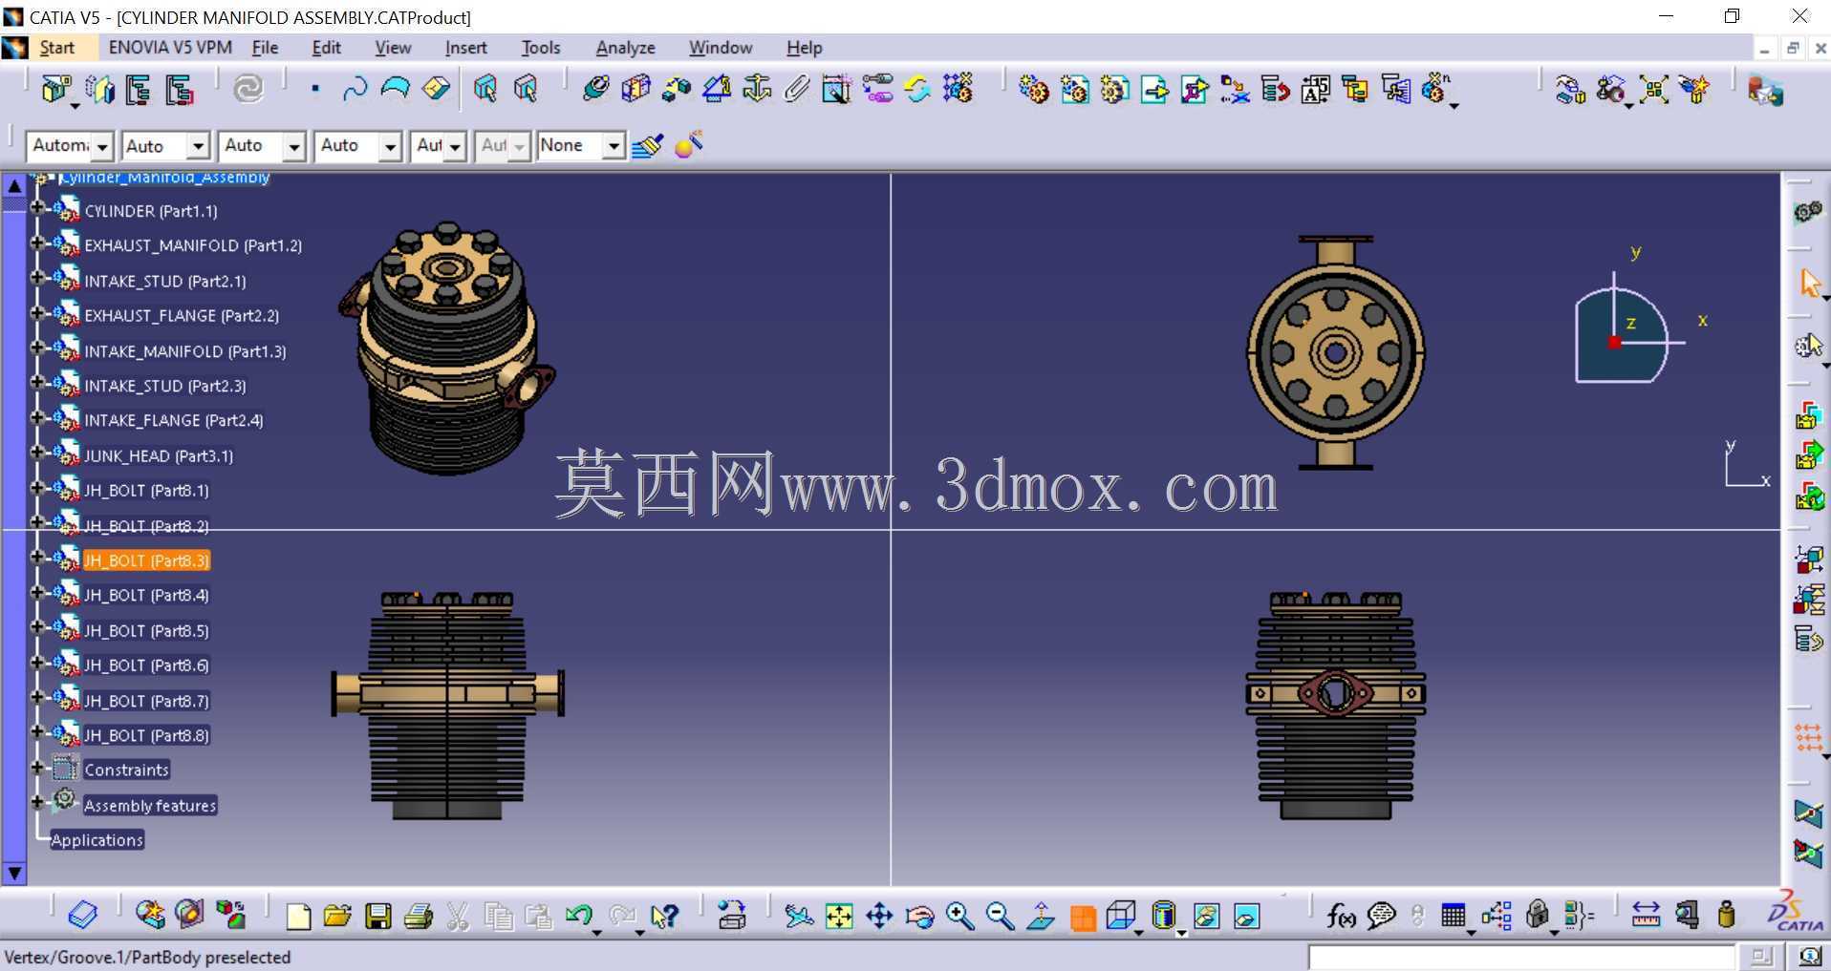Click the Fix Together paperclip icon
1831x971 pixels.
pos(797,90)
